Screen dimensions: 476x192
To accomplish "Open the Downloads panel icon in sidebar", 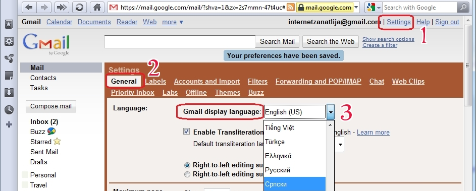I will point(9,93).
